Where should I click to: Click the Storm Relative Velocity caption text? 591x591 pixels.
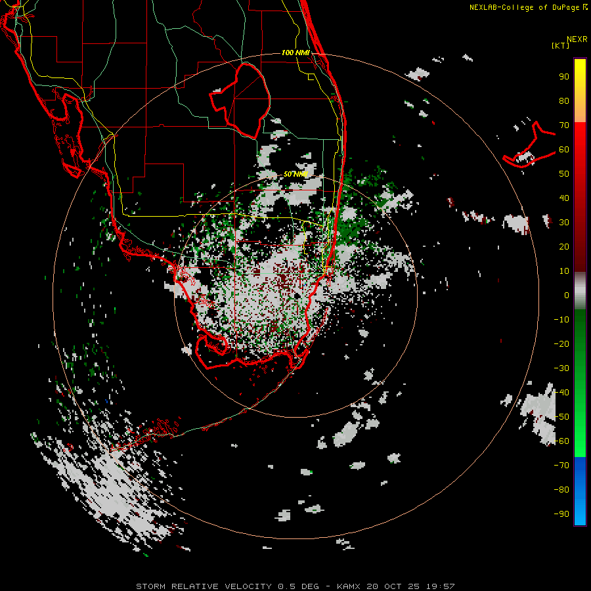(295, 586)
